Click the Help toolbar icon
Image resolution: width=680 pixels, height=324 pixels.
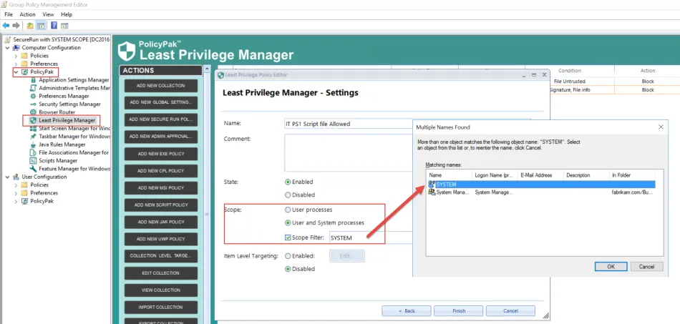point(54,25)
